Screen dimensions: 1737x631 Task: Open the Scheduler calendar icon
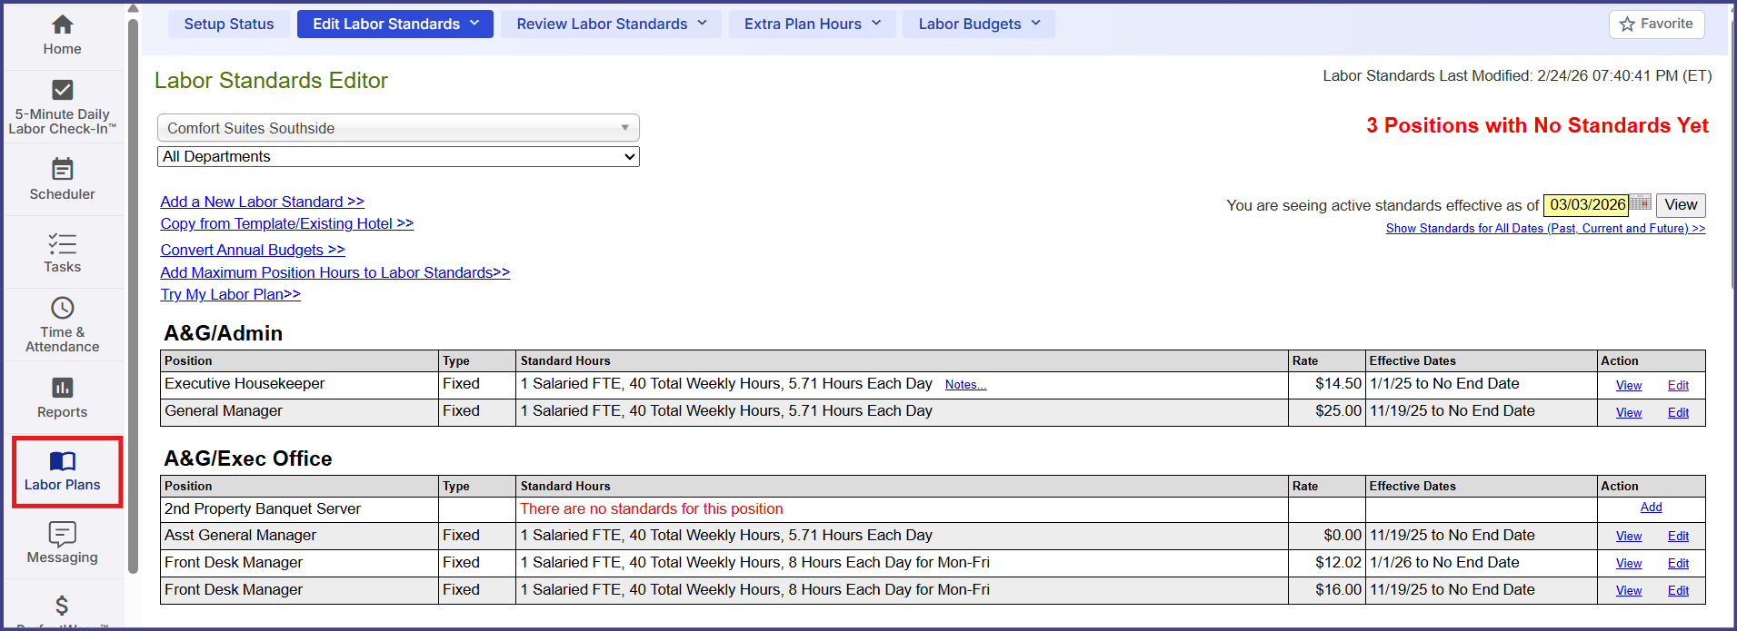[x=62, y=170]
